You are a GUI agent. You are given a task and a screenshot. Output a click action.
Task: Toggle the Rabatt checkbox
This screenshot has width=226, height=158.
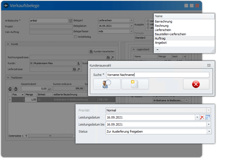click(x=132, y=96)
